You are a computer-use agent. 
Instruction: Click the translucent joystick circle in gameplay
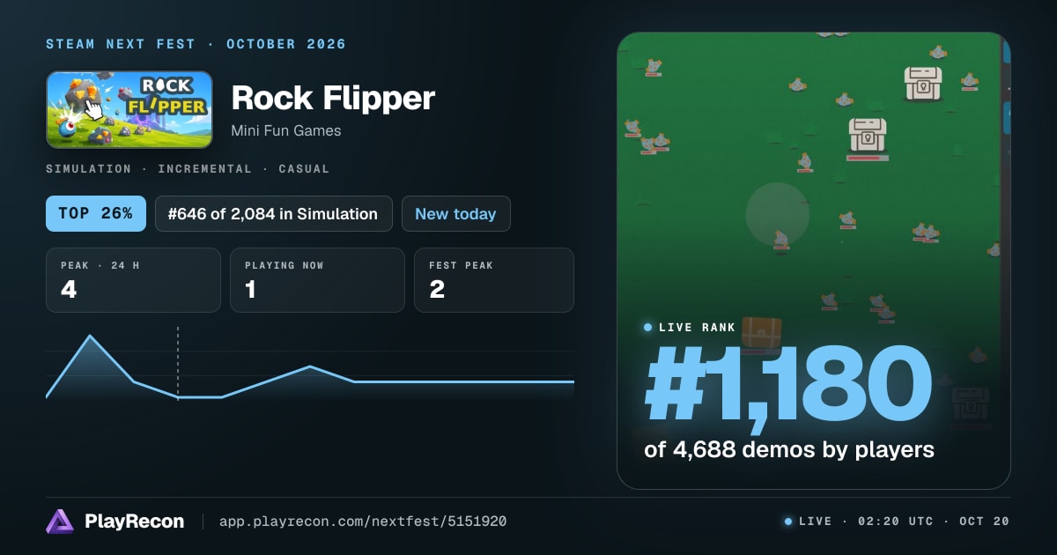click(x=777, y=214)
